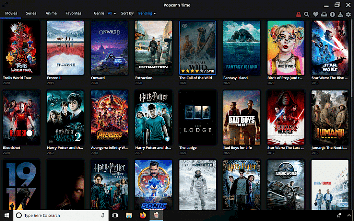Open Task View from the taskbar

coord(115,215)
